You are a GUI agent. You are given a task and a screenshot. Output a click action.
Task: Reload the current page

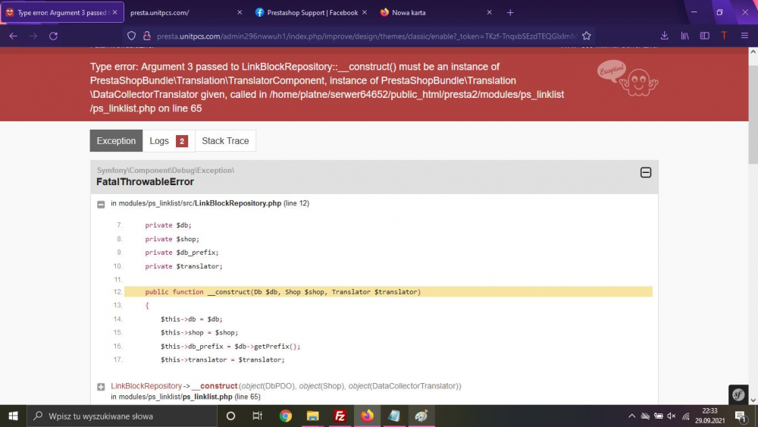tap(53, 36)
